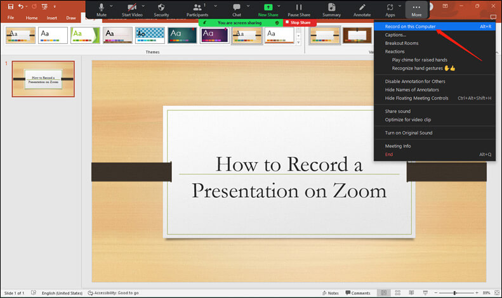Open Customize Quick Access Toolbar arrow
Viewport: 502px width, 298px height.
[x=55, y=6]
